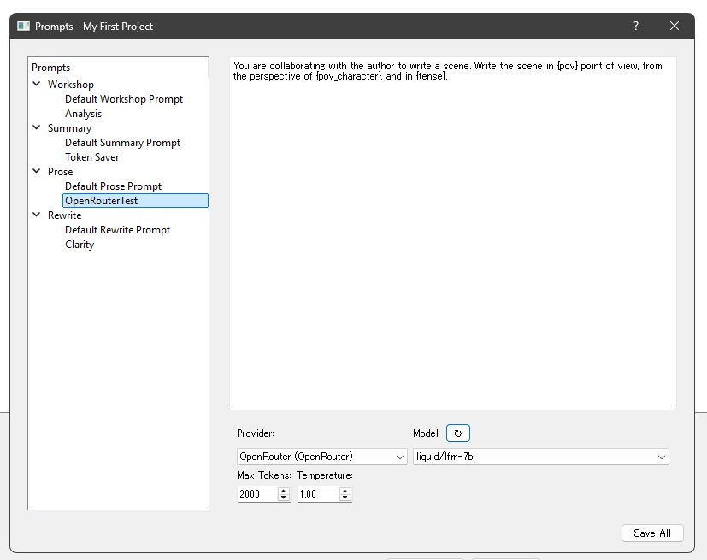Increase Max Tokens with up arrow
The image size is (707, 560).
click(283, 491)
